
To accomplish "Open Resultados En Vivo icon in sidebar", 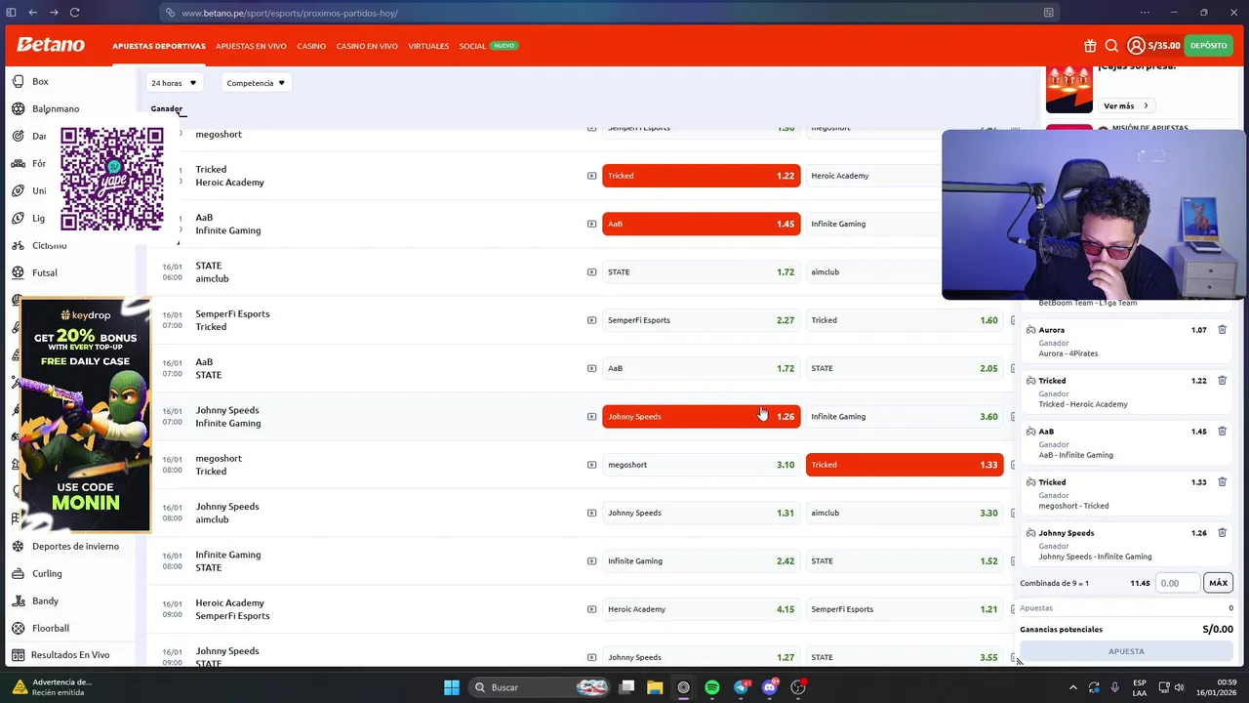I will pos(18,655).
